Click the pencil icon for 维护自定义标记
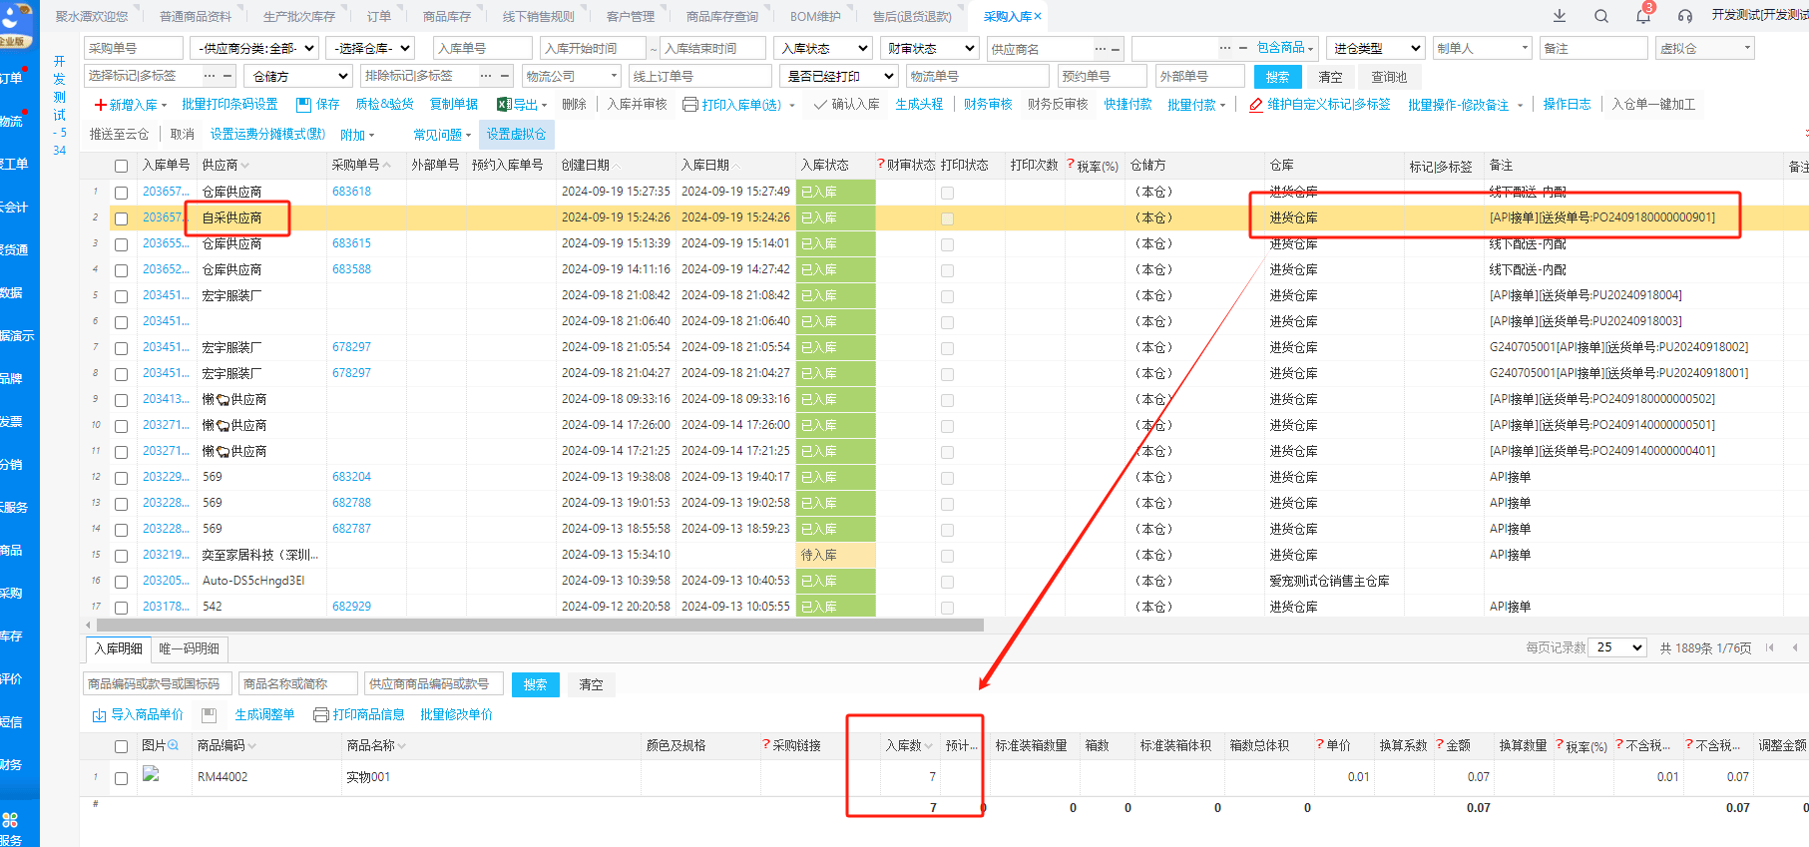Viewport: 1809px width, 847px height. tap(1256, 105)
